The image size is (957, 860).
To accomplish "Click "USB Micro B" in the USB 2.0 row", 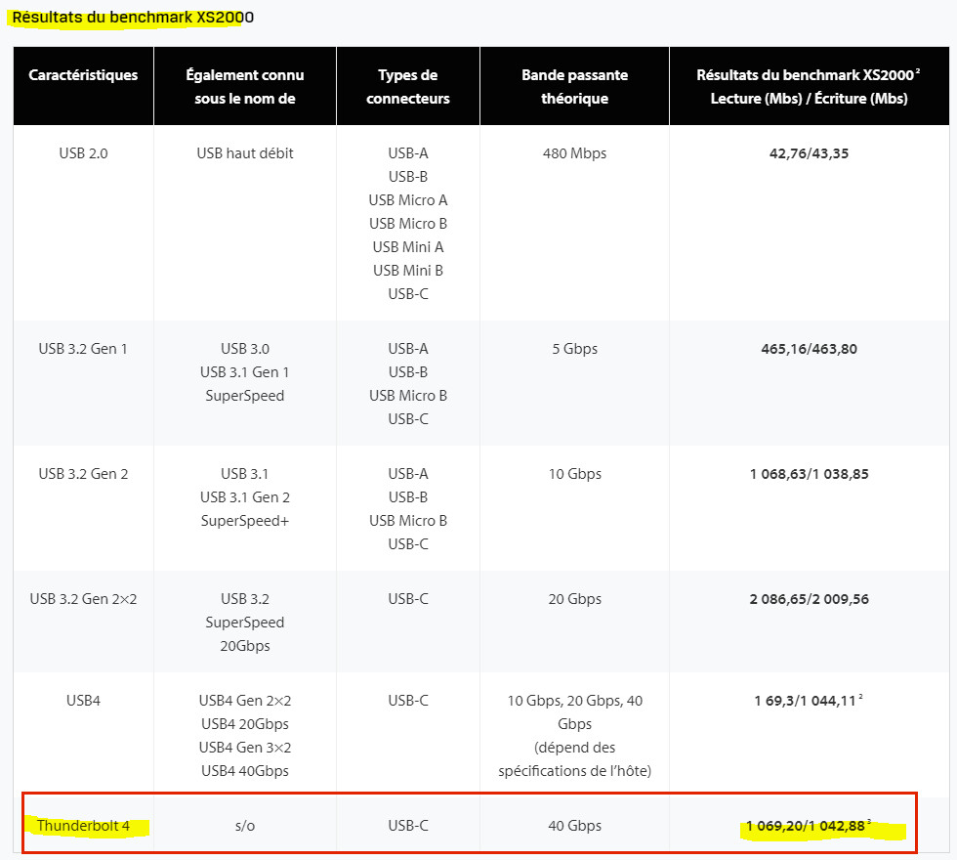I will (x=408, y=224).
